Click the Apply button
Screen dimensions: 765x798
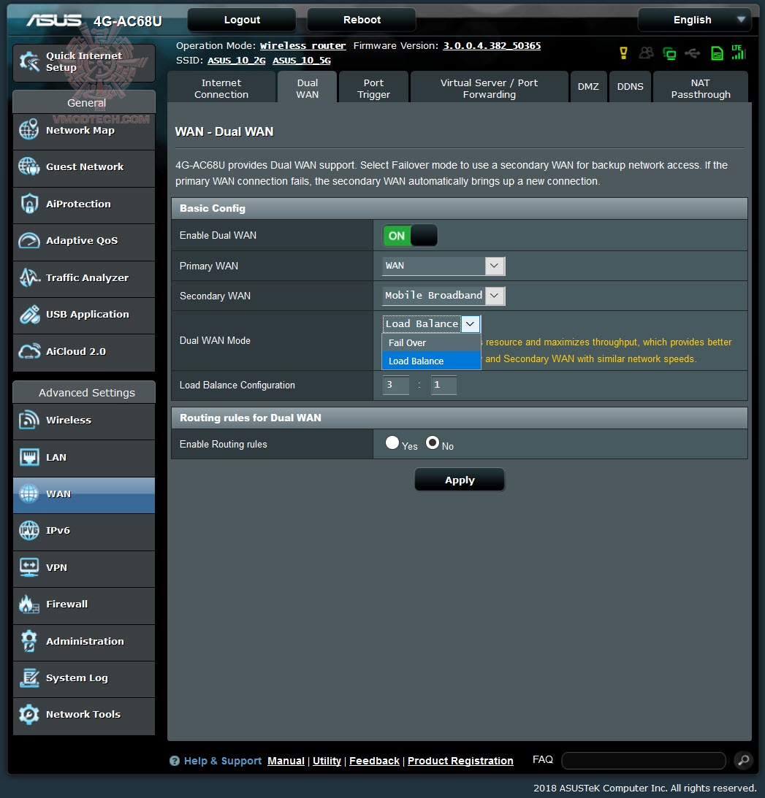460,480
